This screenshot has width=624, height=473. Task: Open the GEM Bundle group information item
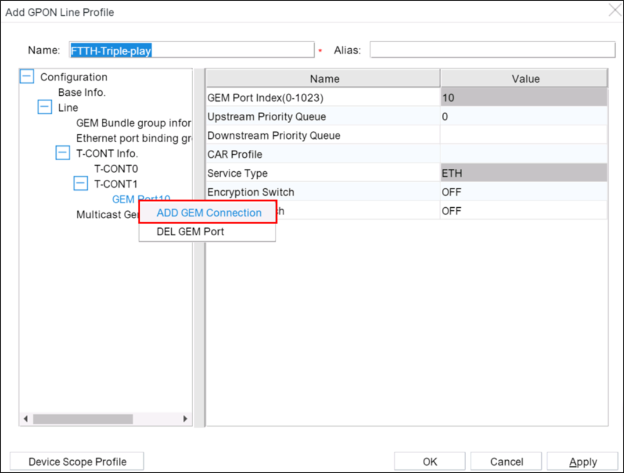pyautogui.click(x=133, y=123)
